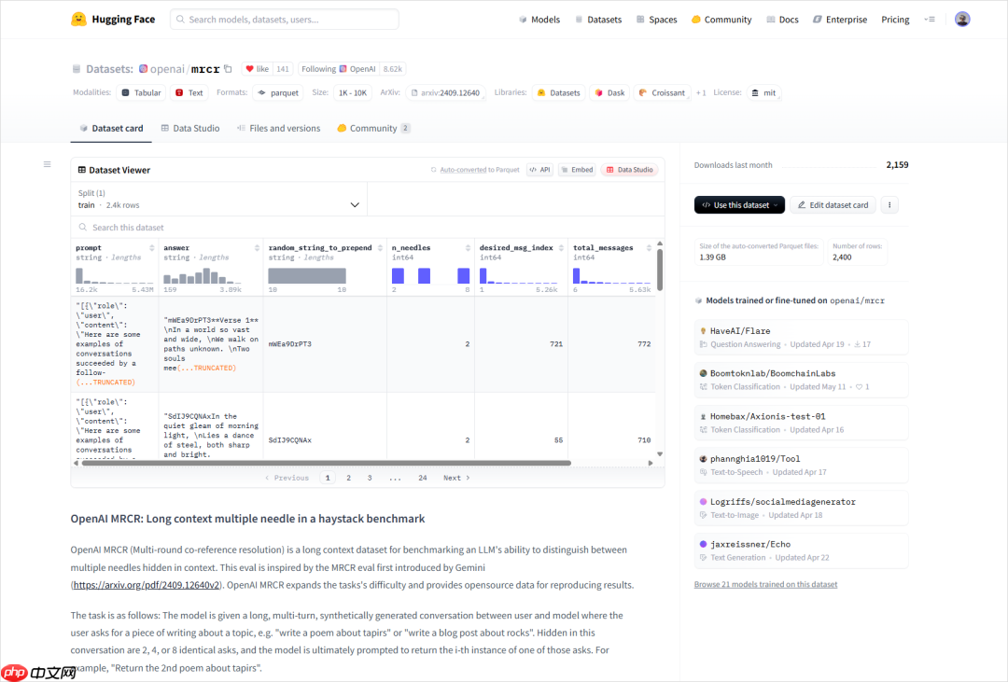Open the Datasets page in navbar
1008x682 pixels.
(598, 20)
